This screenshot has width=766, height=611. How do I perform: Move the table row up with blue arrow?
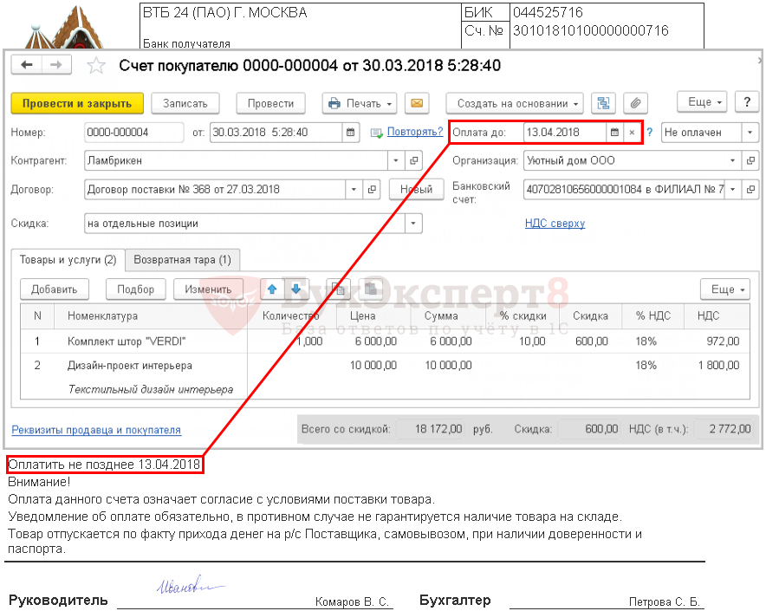click(269, 289)
